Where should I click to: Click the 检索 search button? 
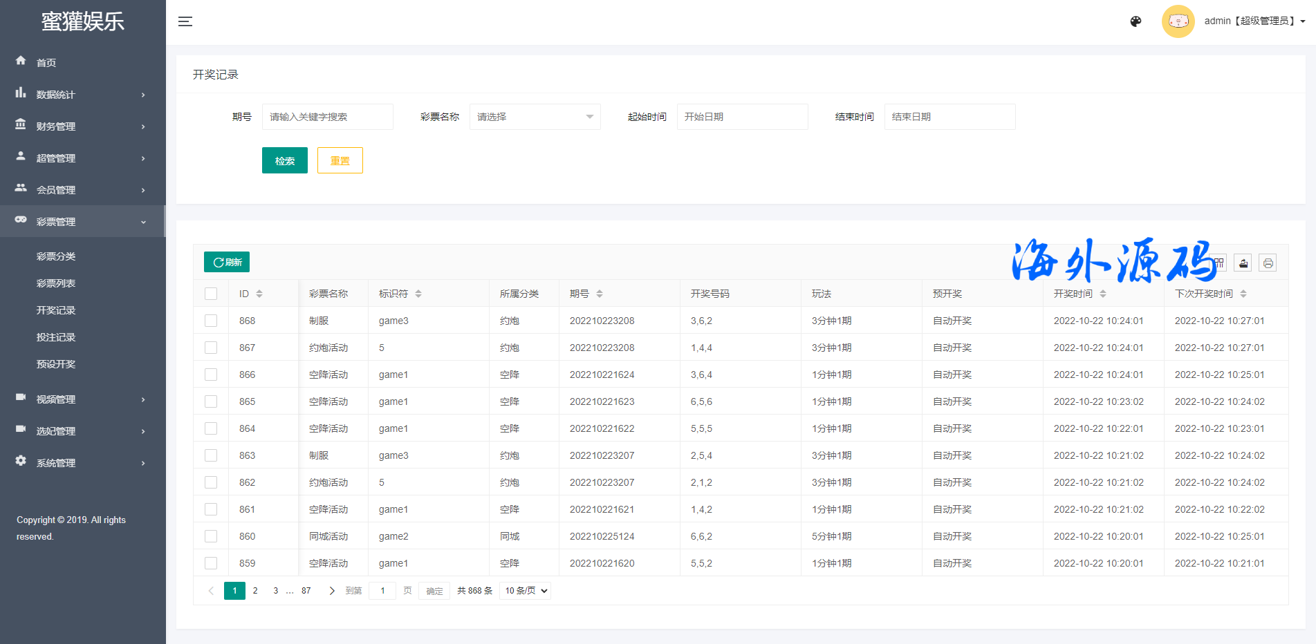pyautogui.click(x=284, y=160)
